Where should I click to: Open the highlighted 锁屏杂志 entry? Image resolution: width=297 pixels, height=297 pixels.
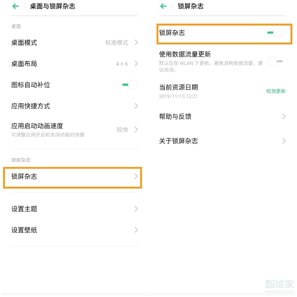point(73,177)
